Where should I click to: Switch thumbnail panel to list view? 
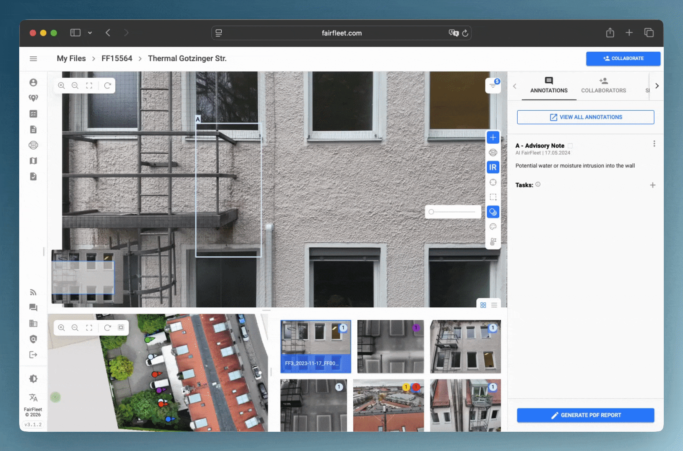click(494, 305)
